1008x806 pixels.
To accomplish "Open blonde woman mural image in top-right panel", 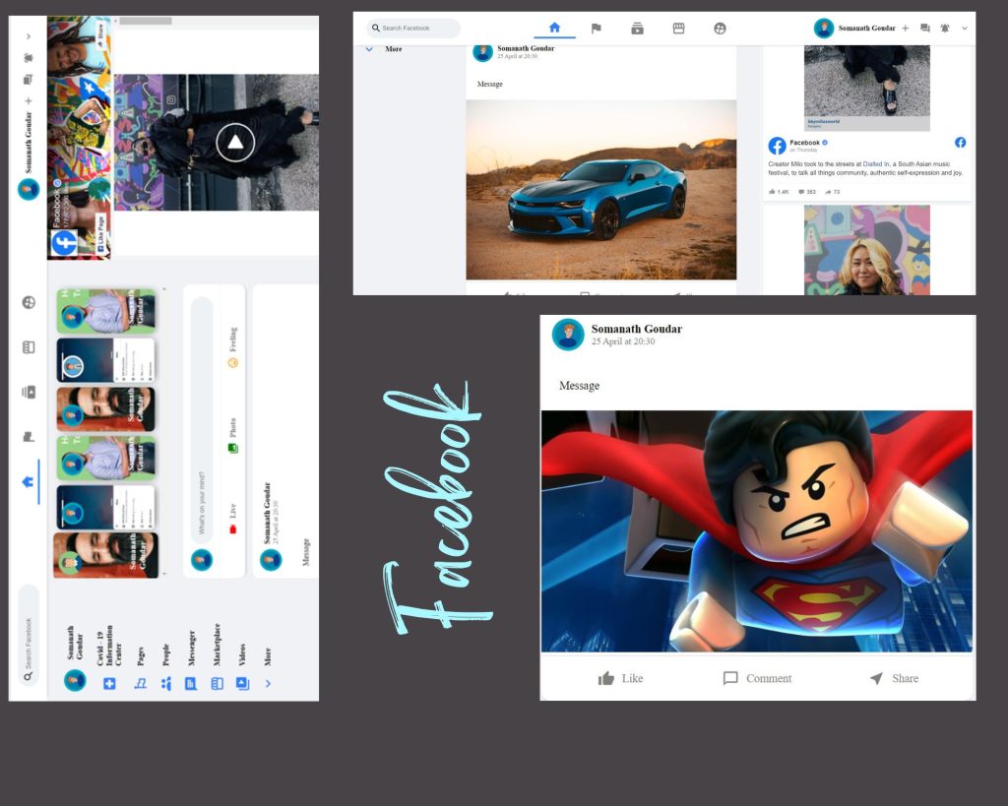I will pos(866,250).
